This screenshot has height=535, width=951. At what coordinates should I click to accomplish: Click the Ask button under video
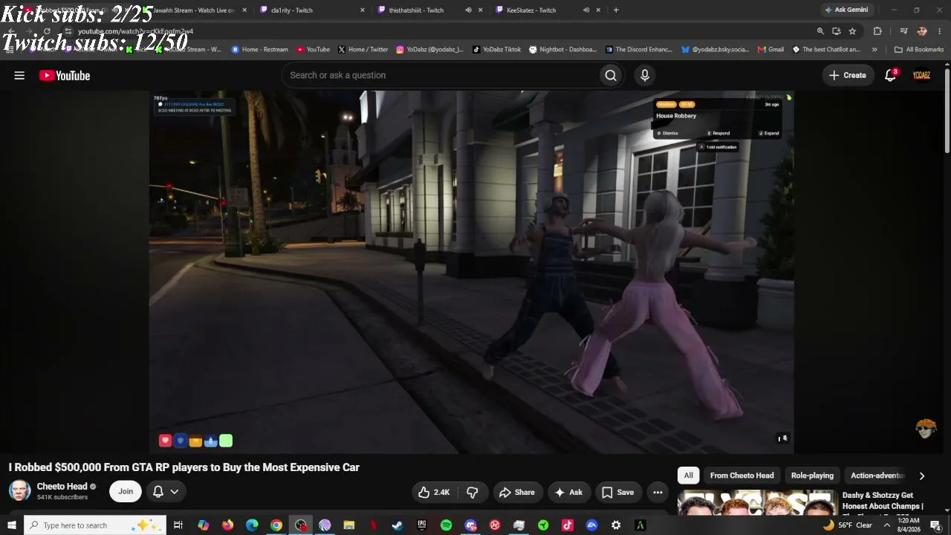point(568,492)
